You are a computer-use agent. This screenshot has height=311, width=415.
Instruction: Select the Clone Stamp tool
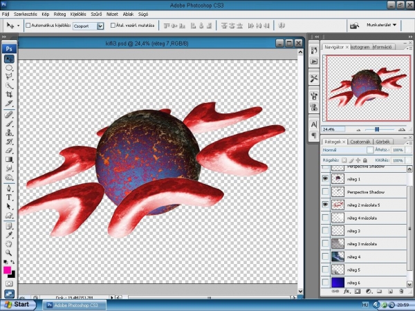pos(9,133)
